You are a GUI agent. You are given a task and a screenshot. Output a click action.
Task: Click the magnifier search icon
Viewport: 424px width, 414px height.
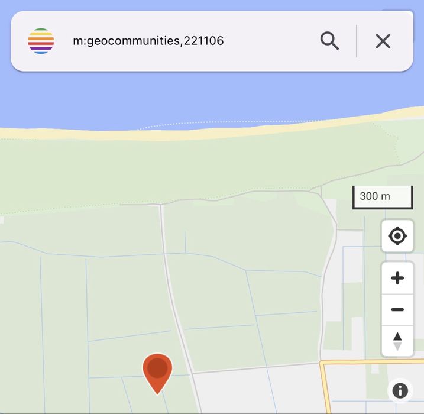pos(329,41)
